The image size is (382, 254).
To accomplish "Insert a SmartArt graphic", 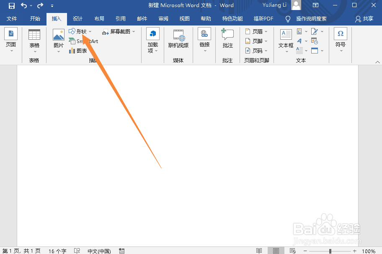I will pos(83,41).
